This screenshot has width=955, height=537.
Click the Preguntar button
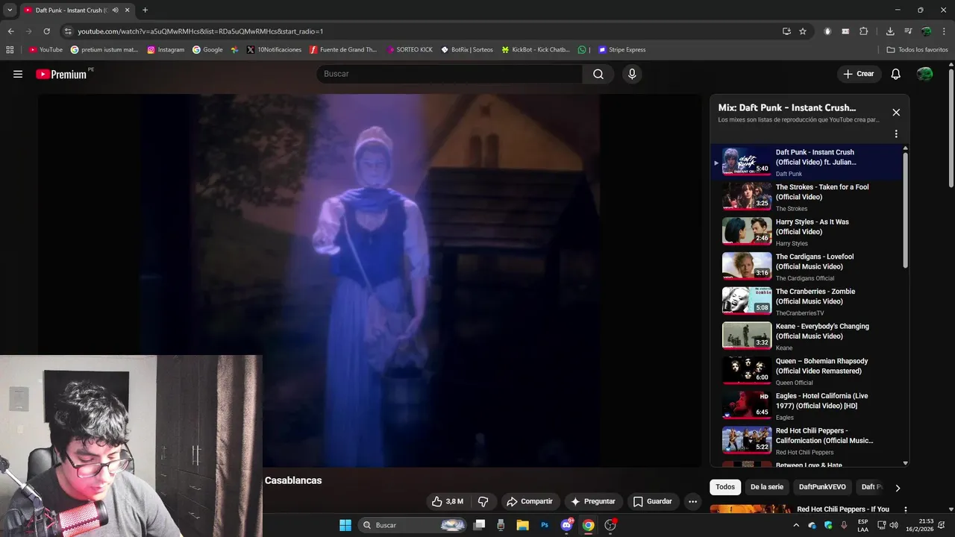click(593, 501)
